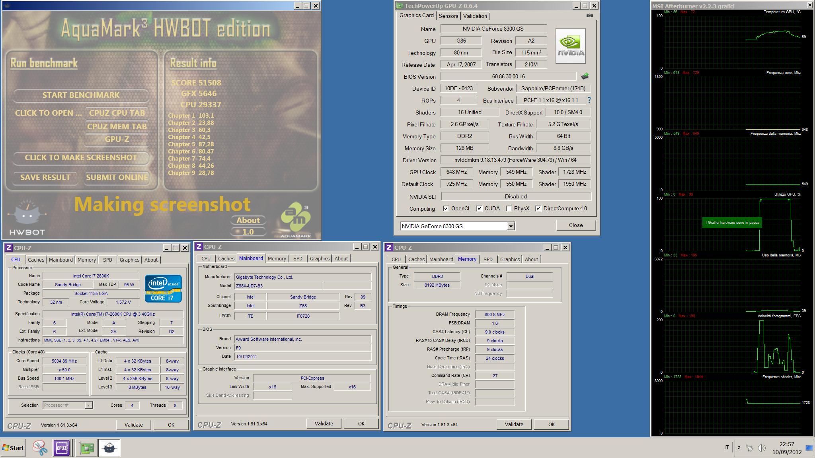This screenshot has width=815, height=458.
Task: Click SUBMIT ONLINE button
Action: tap(117, 177)
